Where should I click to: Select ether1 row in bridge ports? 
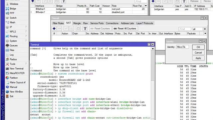(89, 9)
